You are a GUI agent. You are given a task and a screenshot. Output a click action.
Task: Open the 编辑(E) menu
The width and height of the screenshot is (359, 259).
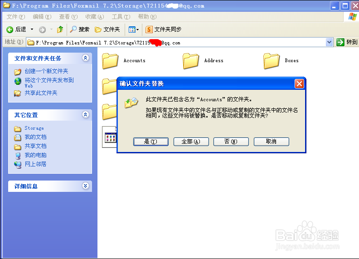(x=42, y=17)
